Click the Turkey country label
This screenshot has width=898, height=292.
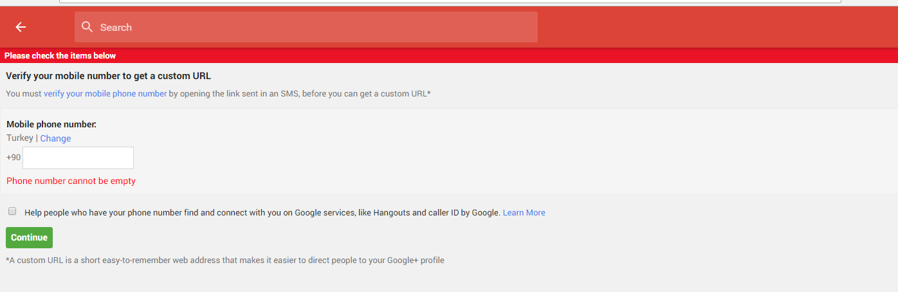pos(19,138)
